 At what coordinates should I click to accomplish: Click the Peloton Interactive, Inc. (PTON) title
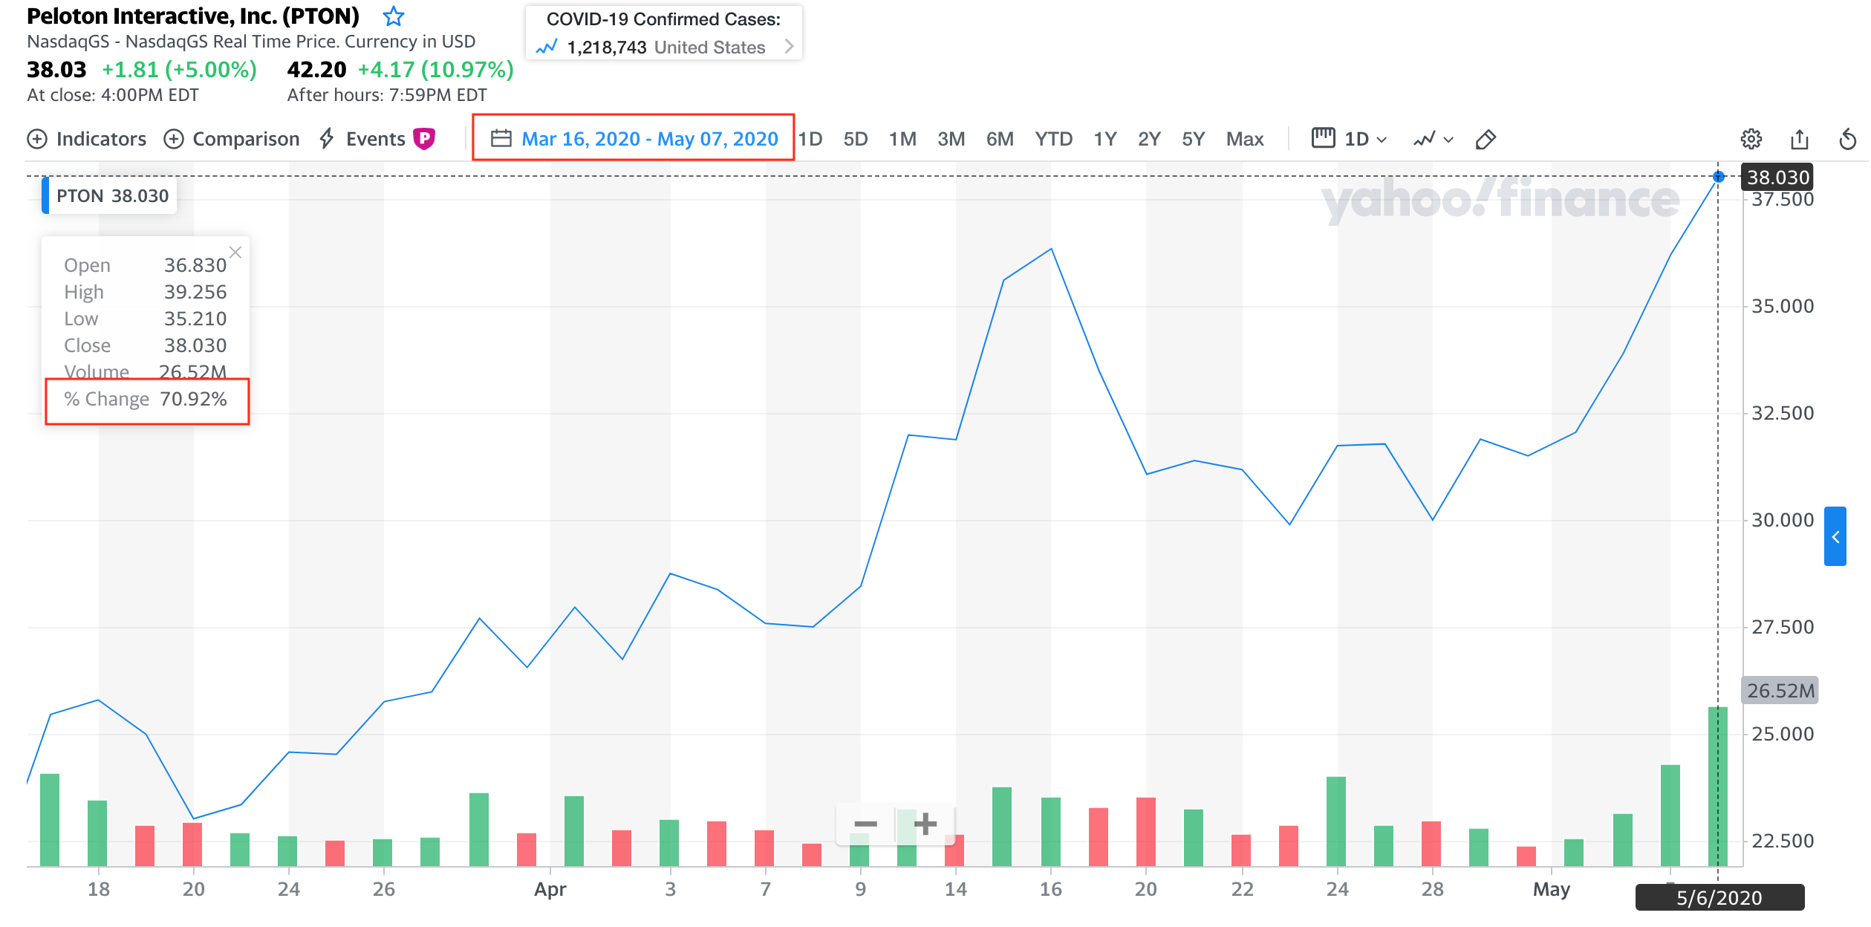193,16
